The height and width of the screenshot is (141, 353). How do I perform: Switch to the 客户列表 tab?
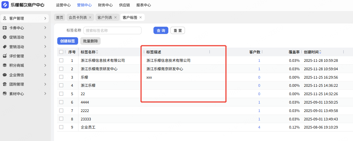105,17
